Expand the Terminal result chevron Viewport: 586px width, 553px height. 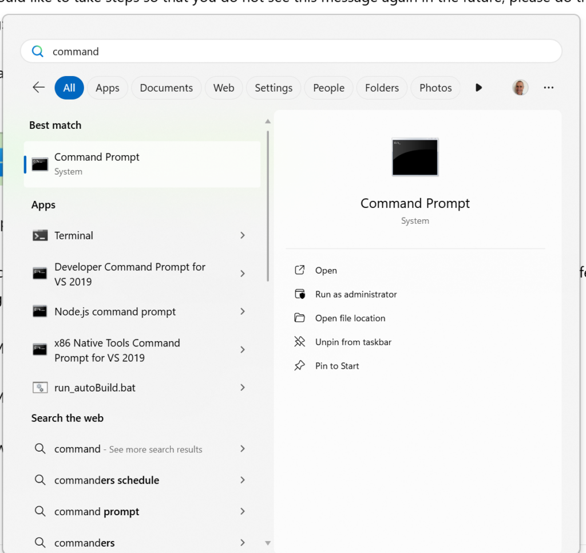coord(243,235)
